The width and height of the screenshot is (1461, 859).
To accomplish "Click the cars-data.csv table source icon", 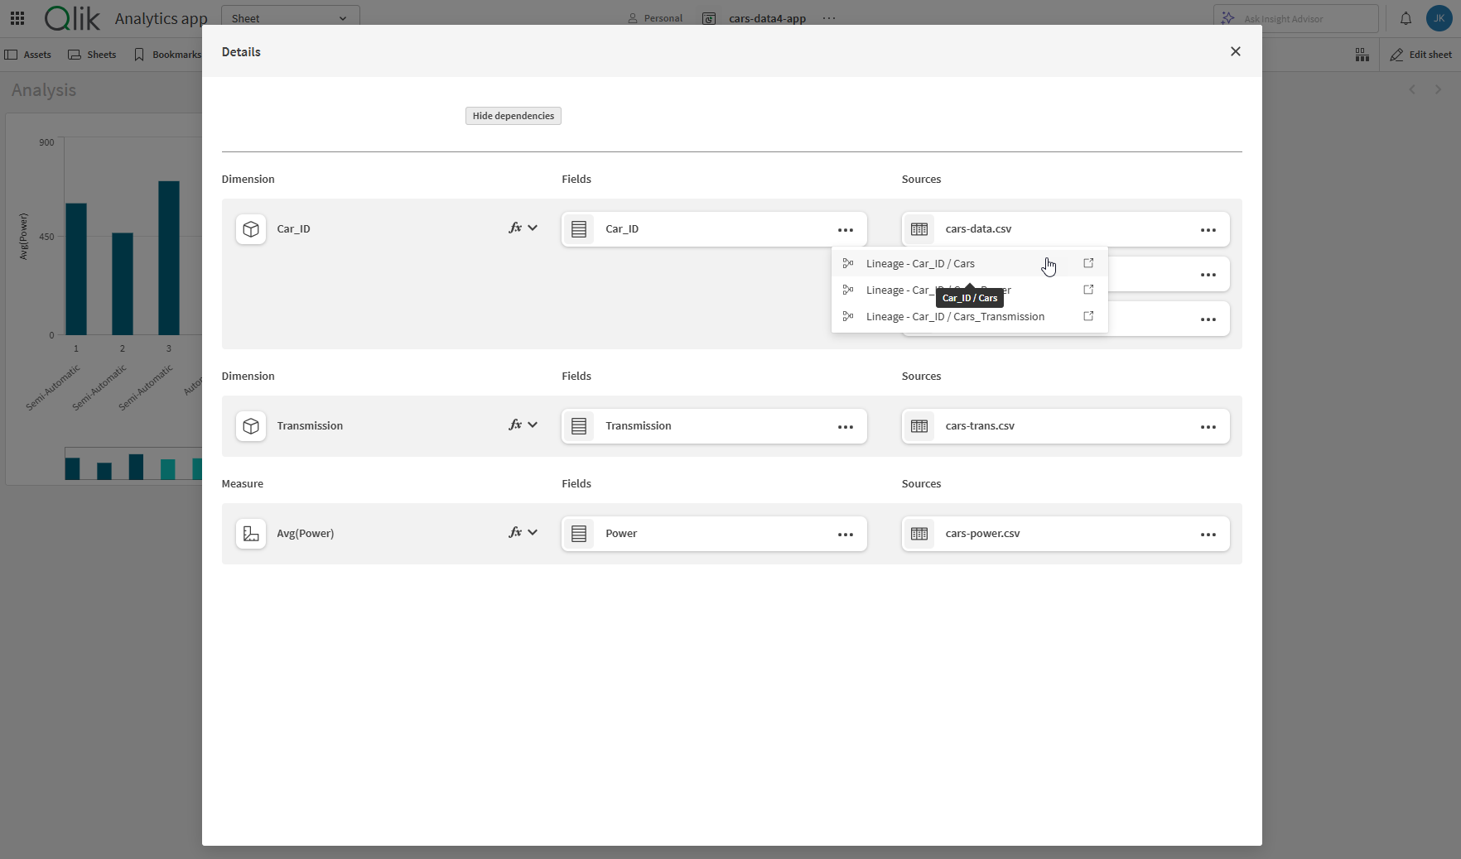I will click(919, 229).
